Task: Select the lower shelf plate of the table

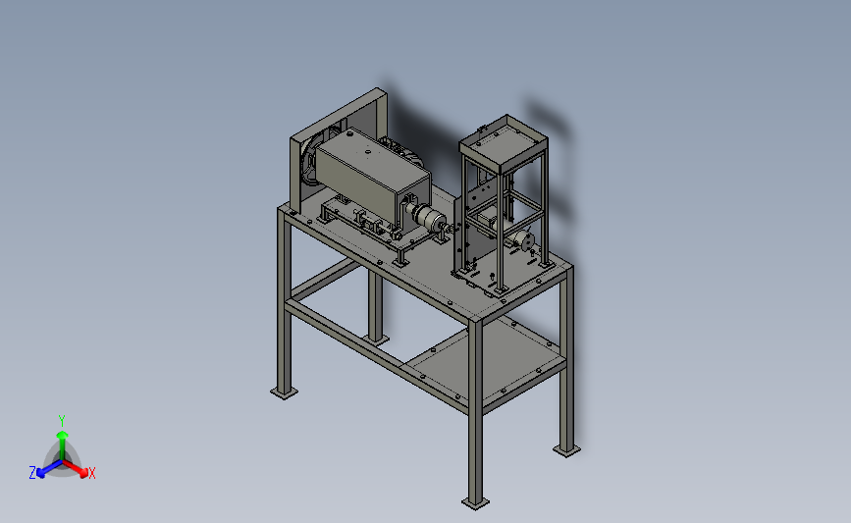Action: [486, 361]
